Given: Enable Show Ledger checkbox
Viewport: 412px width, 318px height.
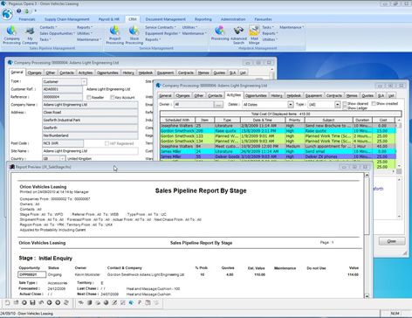Looking at the screenshot, I should 345,108.
